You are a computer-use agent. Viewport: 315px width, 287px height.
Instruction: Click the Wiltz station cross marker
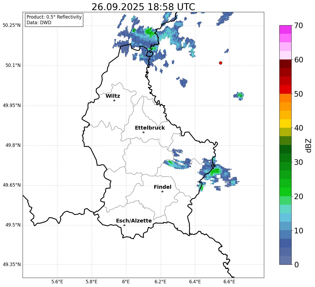(114, 100)
